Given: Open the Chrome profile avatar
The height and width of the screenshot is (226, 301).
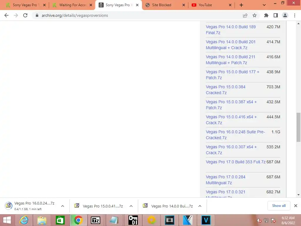Looking at the screenshot, I should click(x=285, y=15).
